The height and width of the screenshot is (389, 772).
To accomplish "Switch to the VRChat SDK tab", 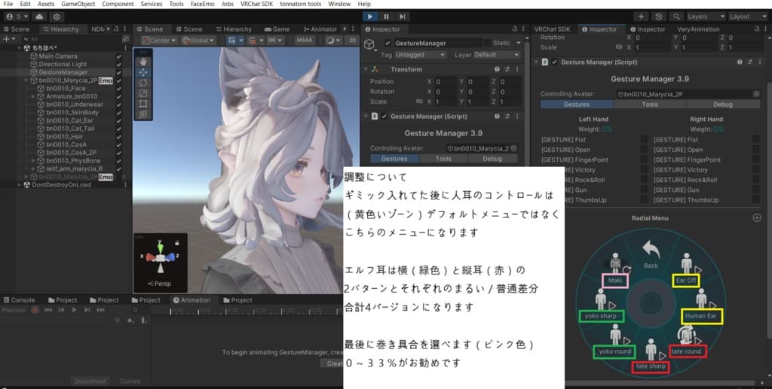I will pos(552,29).
